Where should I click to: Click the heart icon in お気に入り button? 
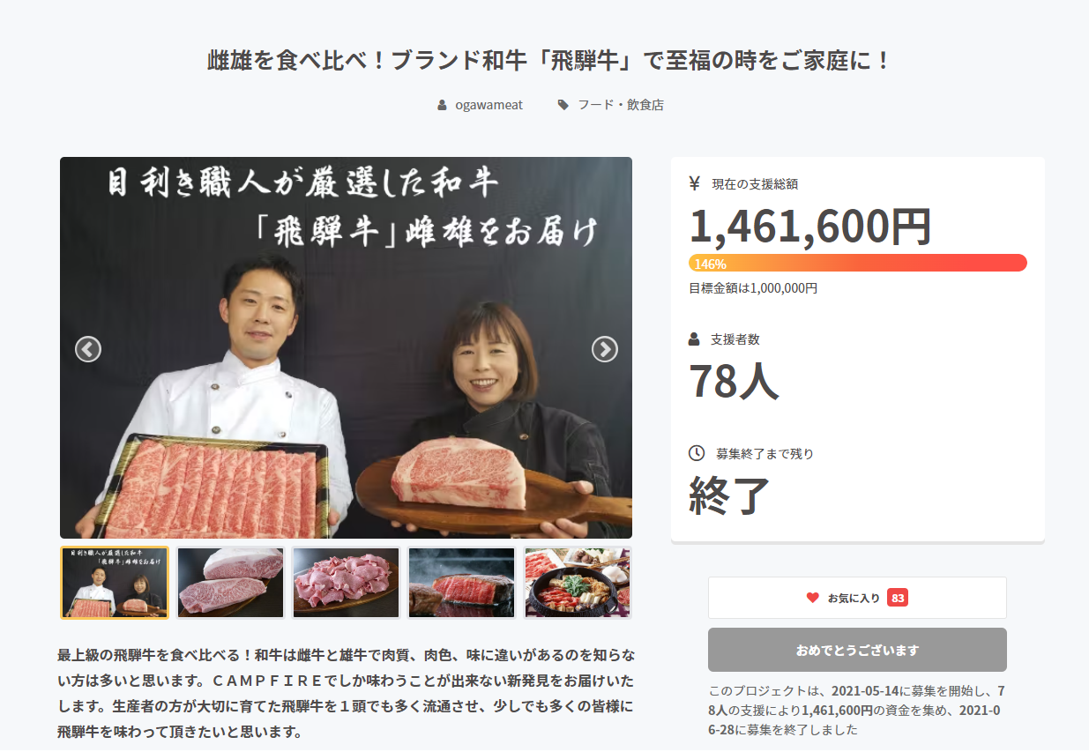click(x=813, y=598)
